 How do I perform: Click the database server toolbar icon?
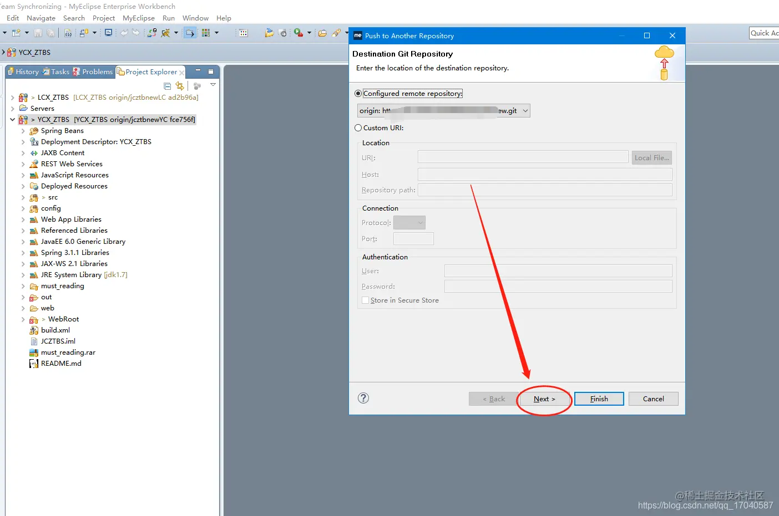click(x=84, y=33)
